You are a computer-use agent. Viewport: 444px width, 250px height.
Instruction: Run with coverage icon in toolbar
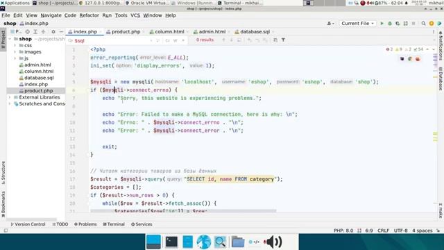coord(398,24)
